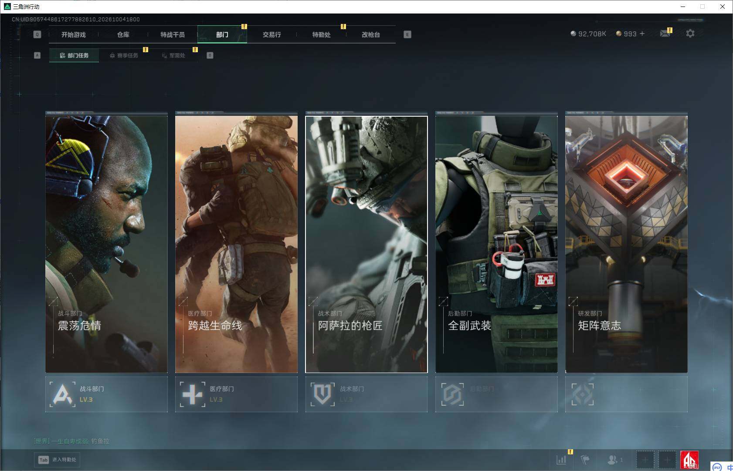Open the 矩阵意志 research card
Viewport: 733px width, 471px height.
tap(626, 244)
